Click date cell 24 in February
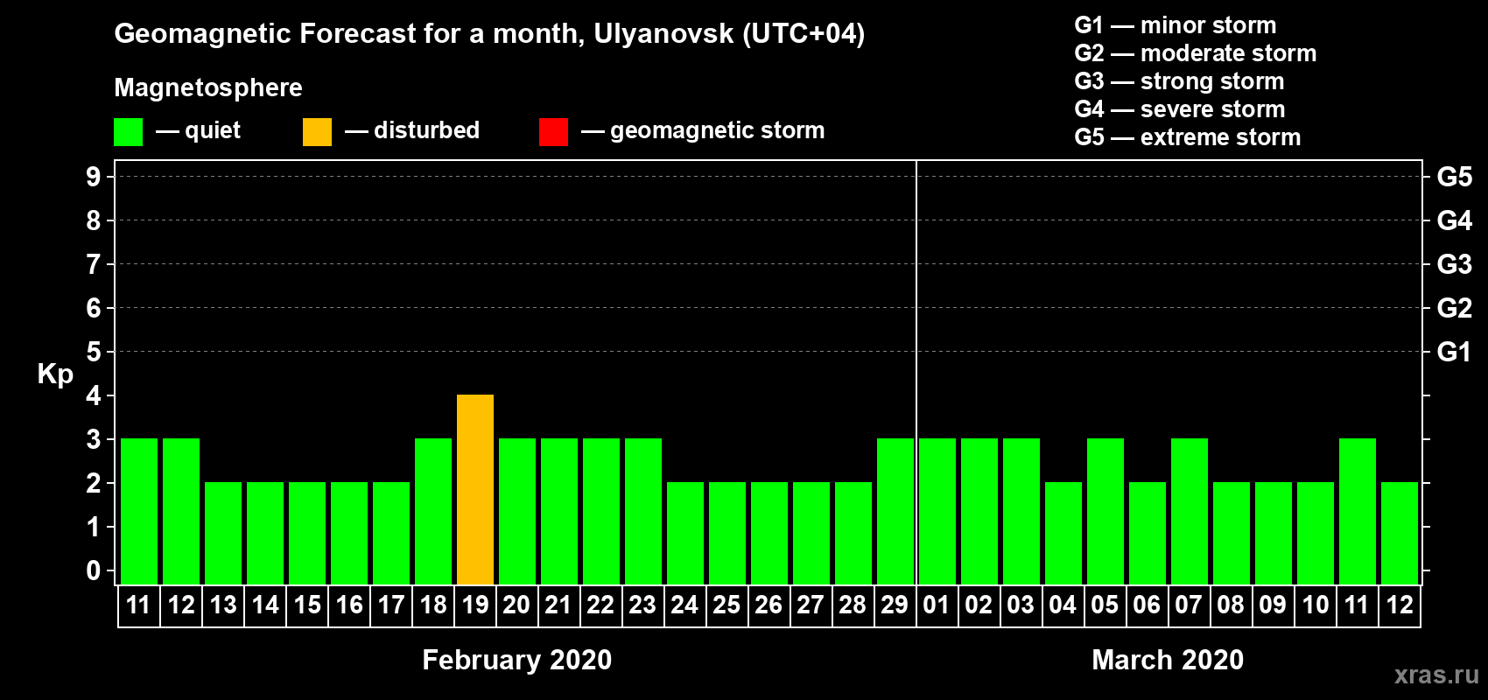 685,605
